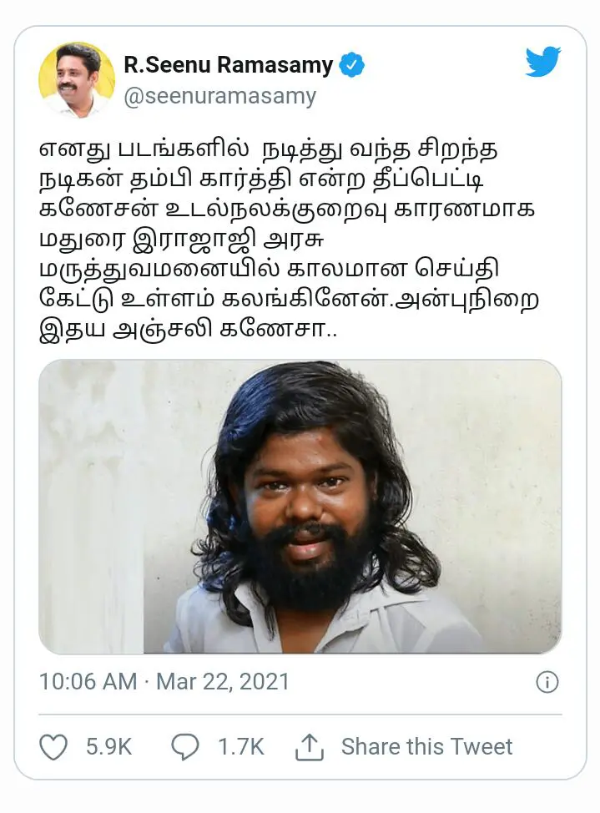Click the 1.7K replies count
This screenshot has height=813, width=600.
point(240,747)
